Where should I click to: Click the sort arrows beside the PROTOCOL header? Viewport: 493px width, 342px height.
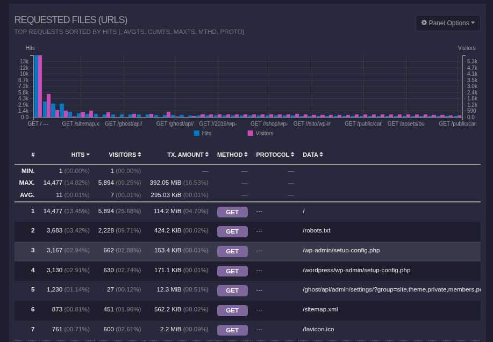pos(293,155)
